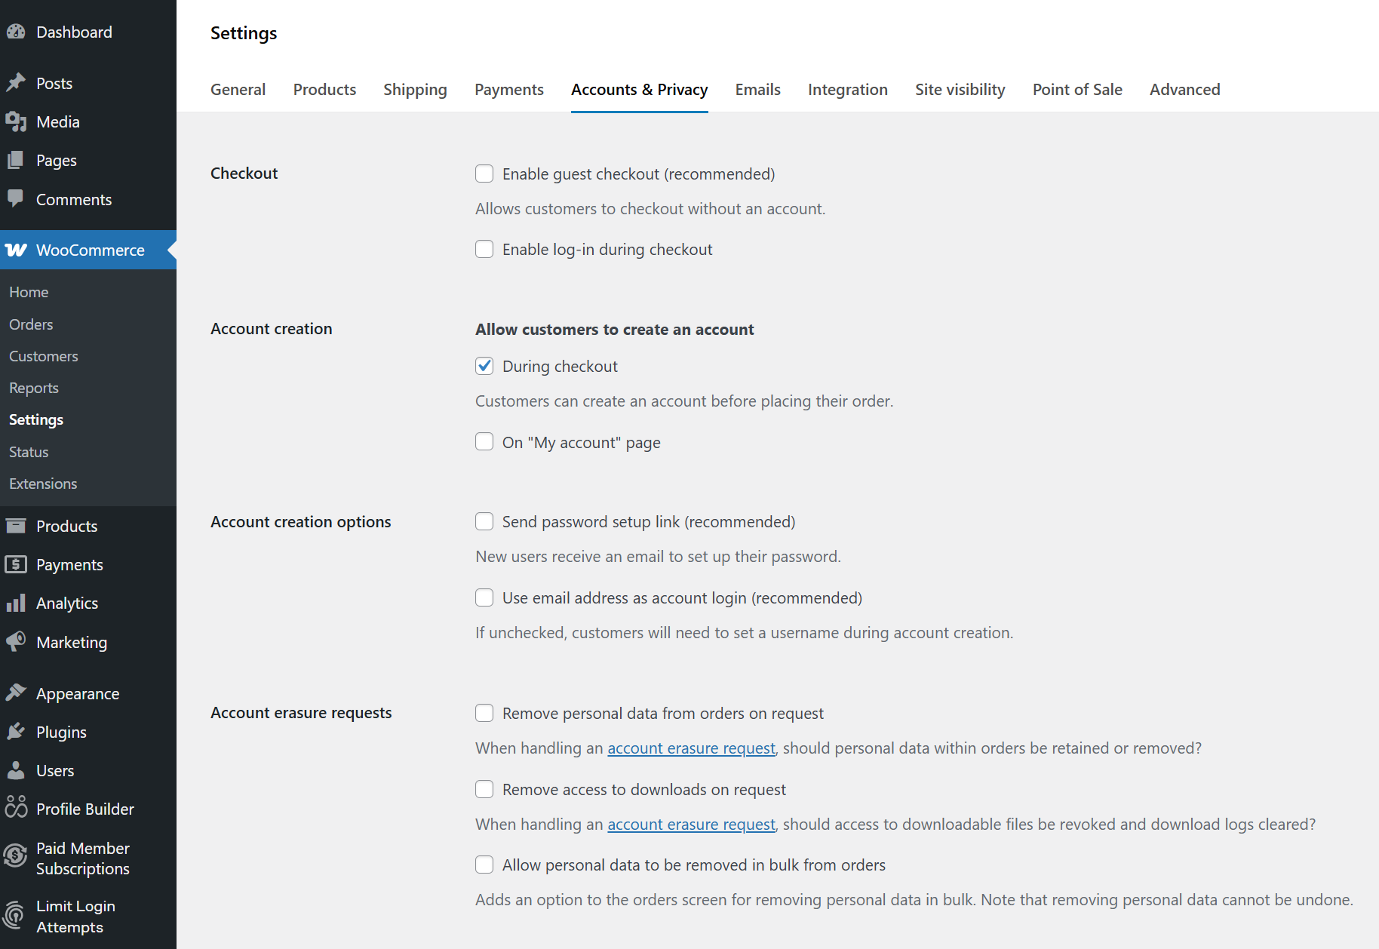Enable guest checkout checkbox
Screen dimensions: 1379x949
tap(484, 174)
